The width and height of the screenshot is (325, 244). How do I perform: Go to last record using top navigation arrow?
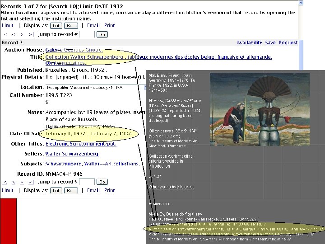click(x=31, y=34)
